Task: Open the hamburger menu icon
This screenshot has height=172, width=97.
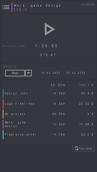Action: (6, 7)
